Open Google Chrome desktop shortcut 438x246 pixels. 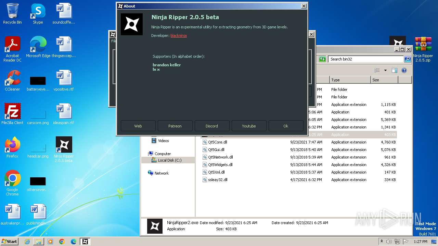12,183
